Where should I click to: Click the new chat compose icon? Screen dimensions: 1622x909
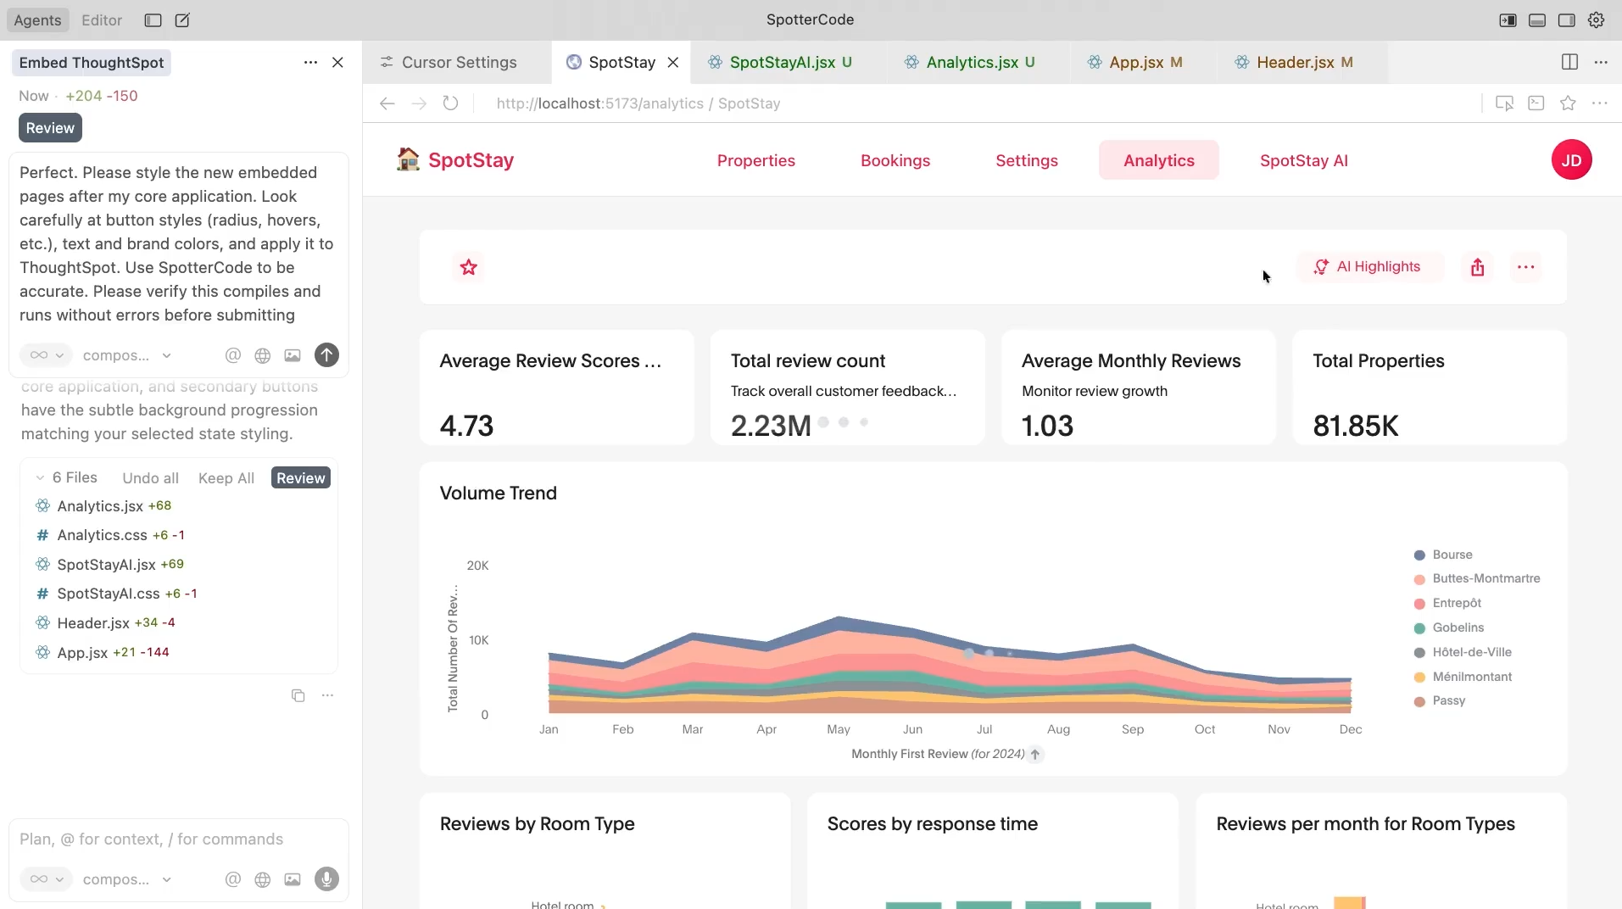(182, 20)
